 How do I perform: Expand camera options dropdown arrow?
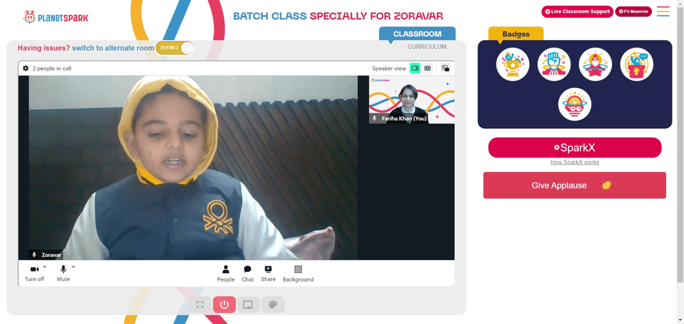click(x=44, y=267)
